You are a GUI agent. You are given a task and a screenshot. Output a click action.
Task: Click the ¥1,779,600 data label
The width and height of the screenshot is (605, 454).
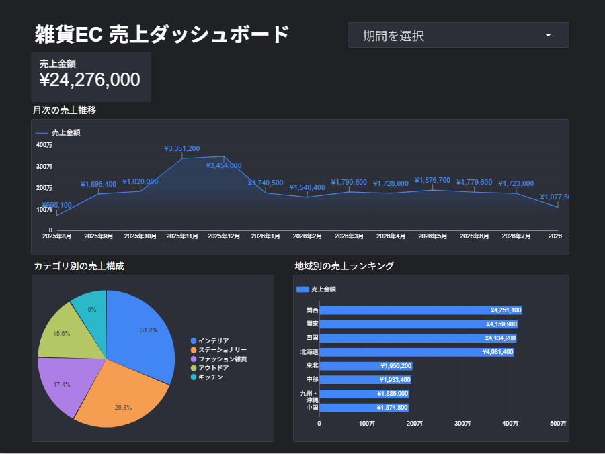(x=474, y=182)
